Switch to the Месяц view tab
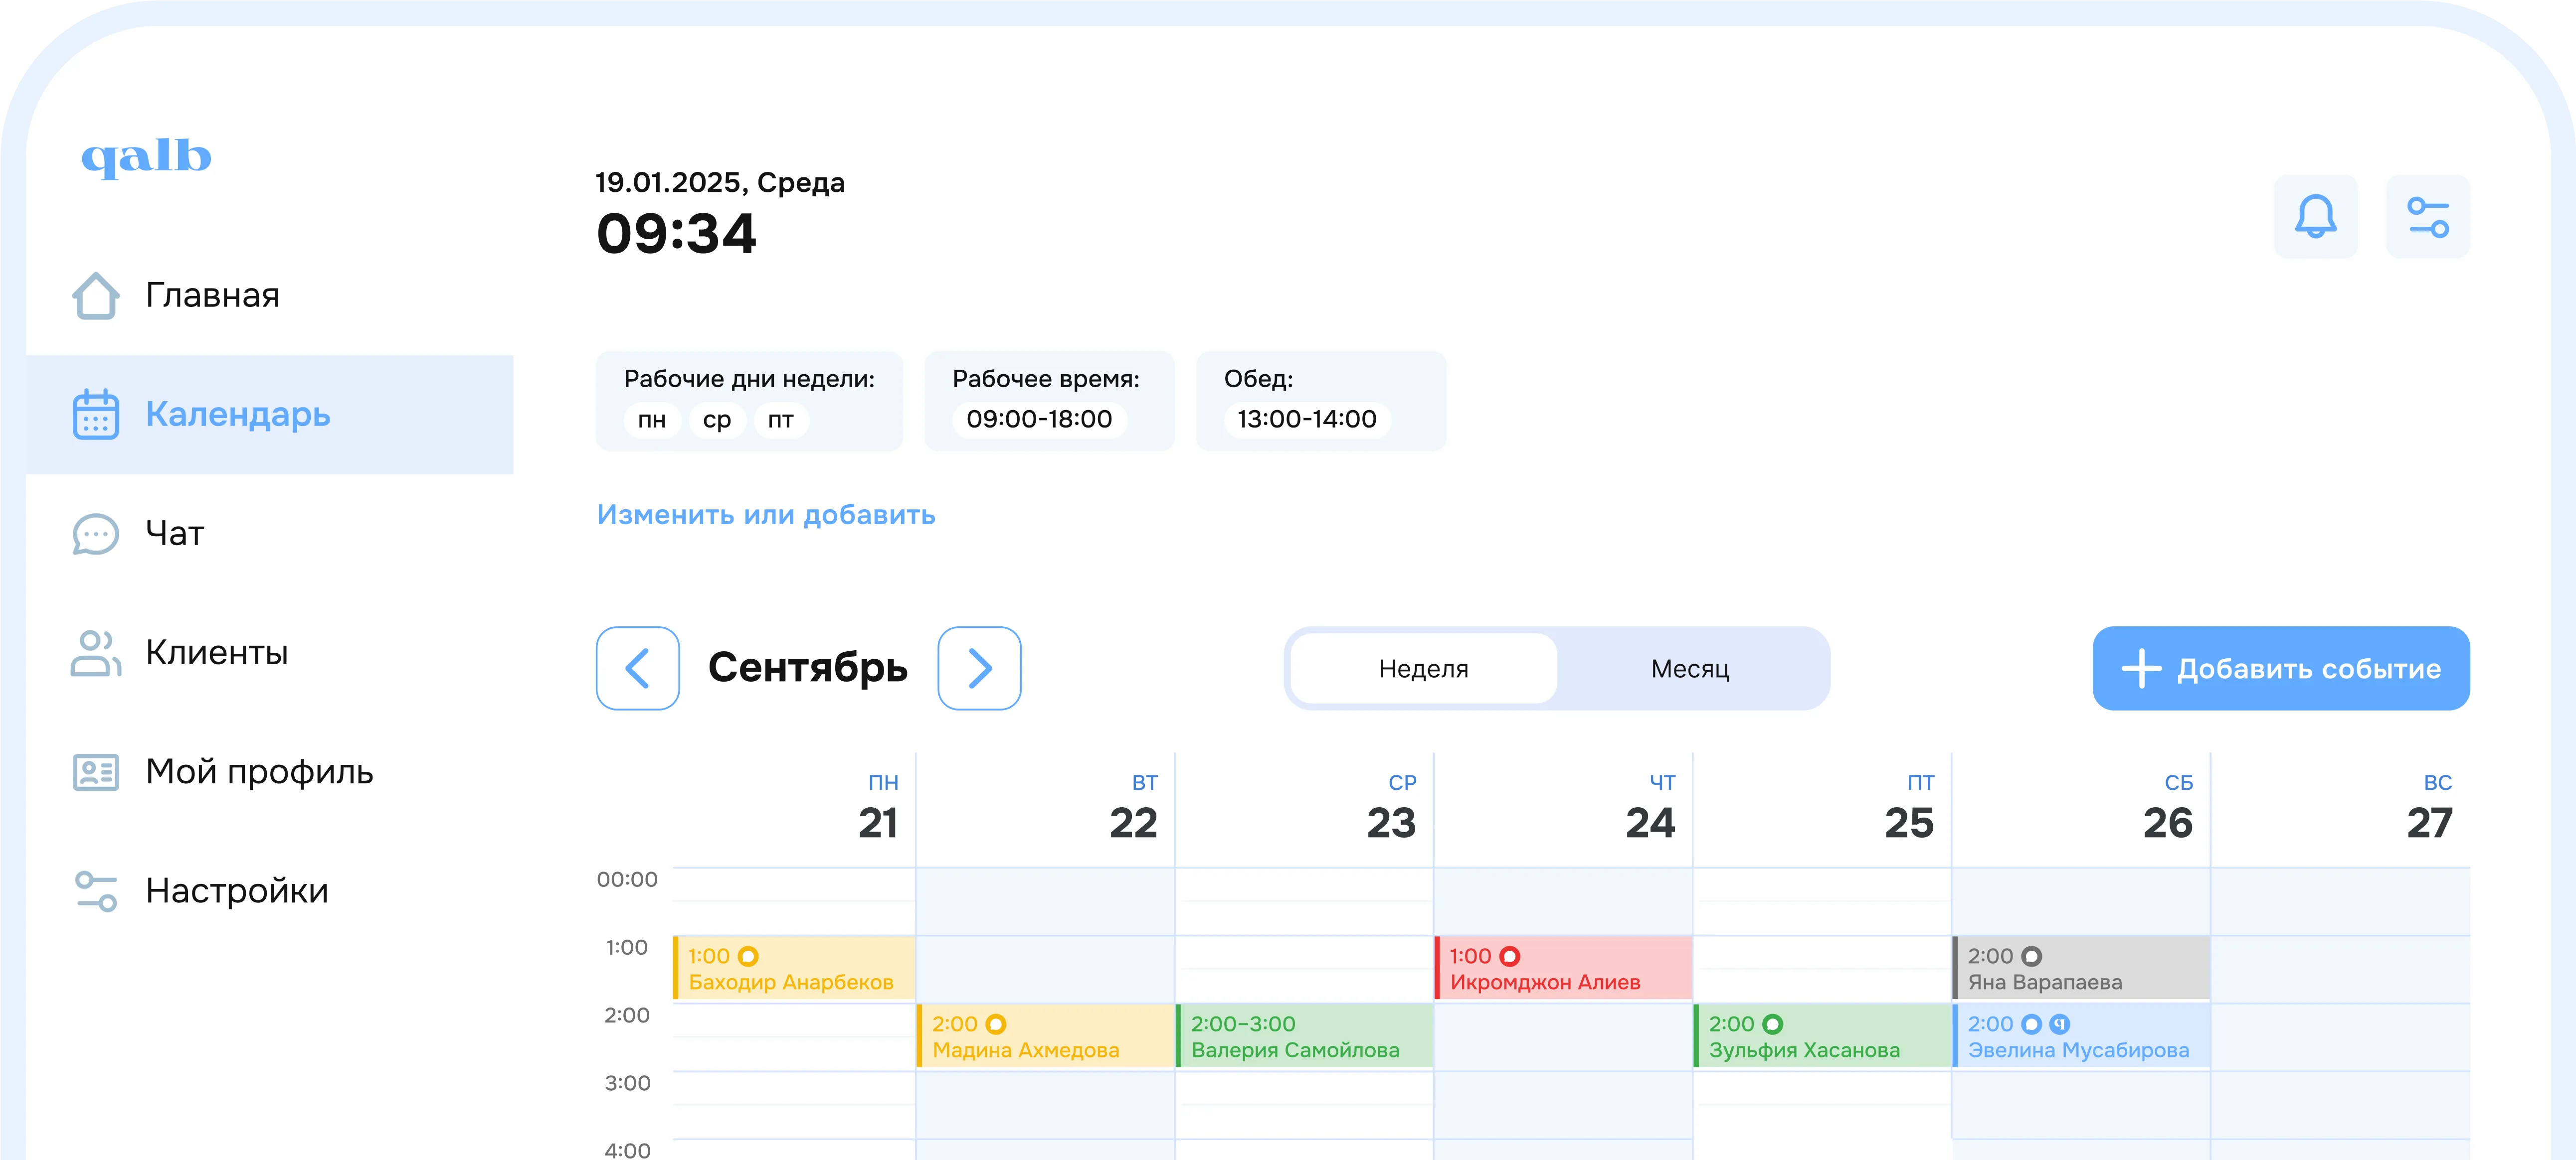 (x=1690, y=668)
